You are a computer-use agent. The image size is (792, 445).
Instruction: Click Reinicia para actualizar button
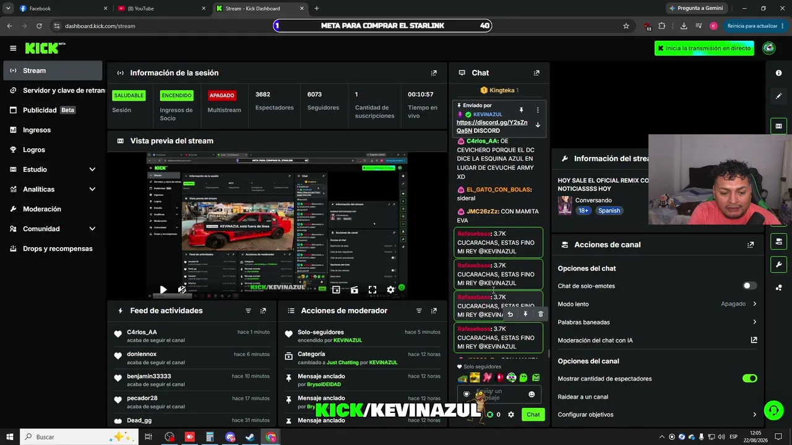click(756, 26)
